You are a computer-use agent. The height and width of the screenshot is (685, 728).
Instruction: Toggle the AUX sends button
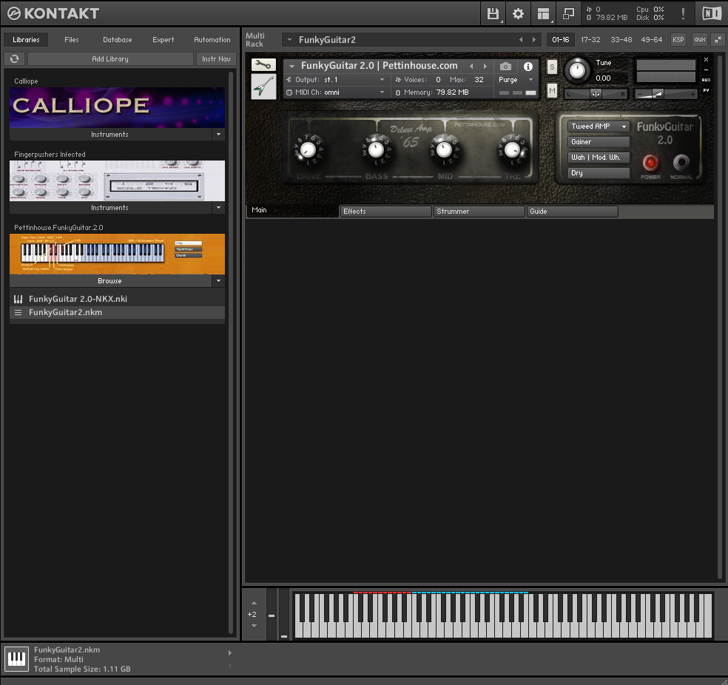click(x=707, y=80)
